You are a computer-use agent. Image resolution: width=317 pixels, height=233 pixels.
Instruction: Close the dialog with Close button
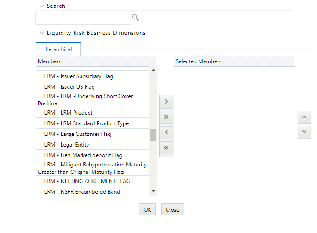[x=173, y=209]
